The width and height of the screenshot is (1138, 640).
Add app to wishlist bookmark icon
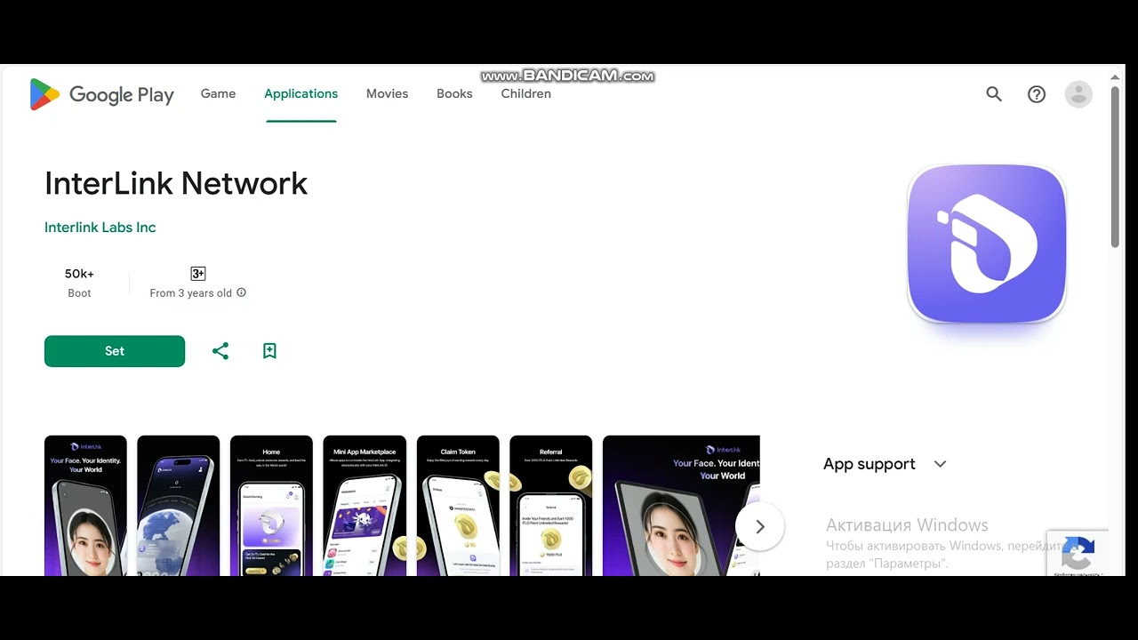pyautogui.click(x=270, y=351)
